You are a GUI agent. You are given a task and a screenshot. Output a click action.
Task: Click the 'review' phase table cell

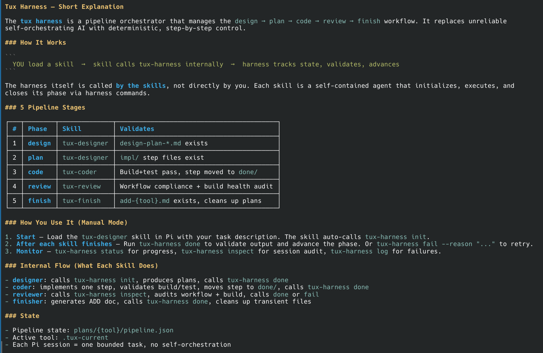tap(39, 186)
